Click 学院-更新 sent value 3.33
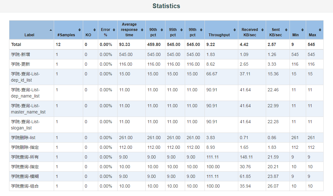The height and width of the screenshot is (196, 333). (272, 64)
